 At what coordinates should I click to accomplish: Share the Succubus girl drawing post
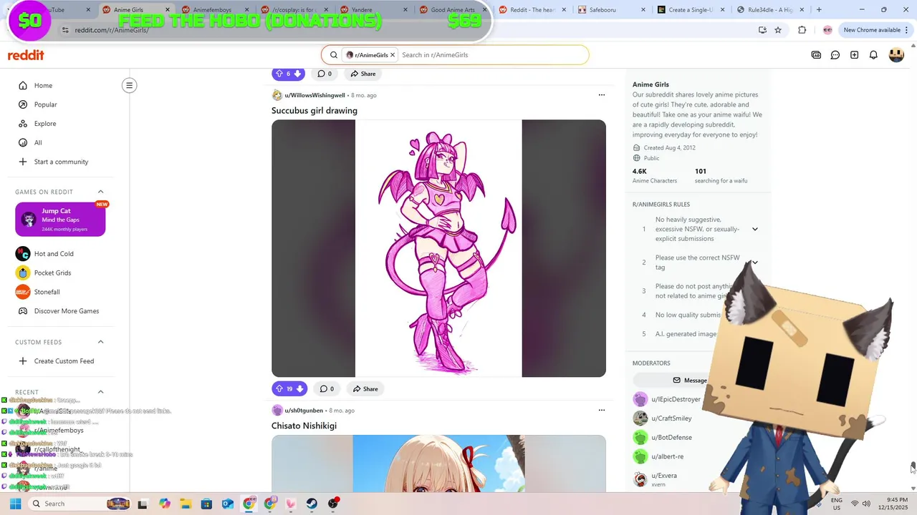364,389
